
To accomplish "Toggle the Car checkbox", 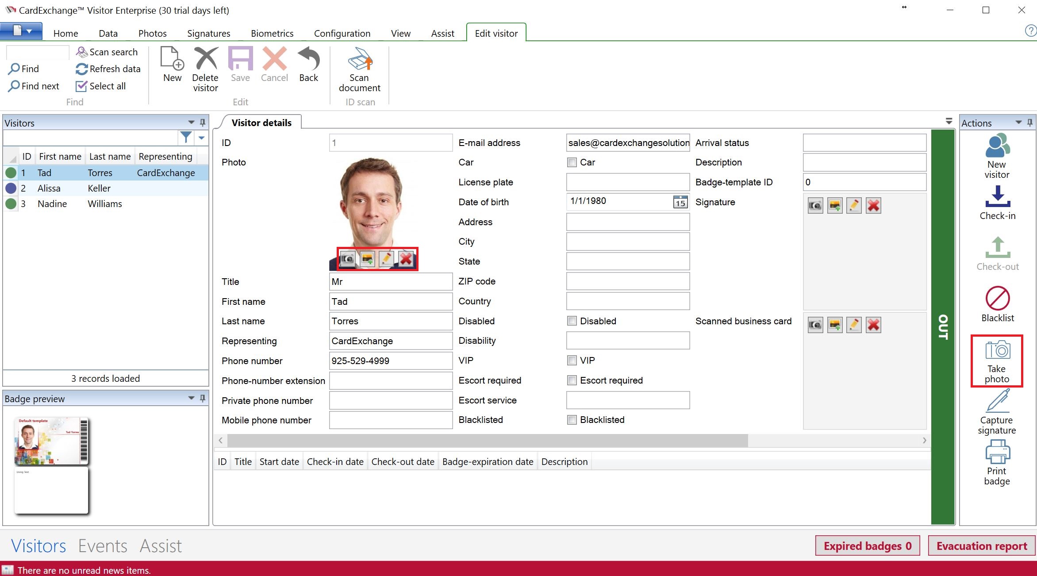I will point(572,162).
